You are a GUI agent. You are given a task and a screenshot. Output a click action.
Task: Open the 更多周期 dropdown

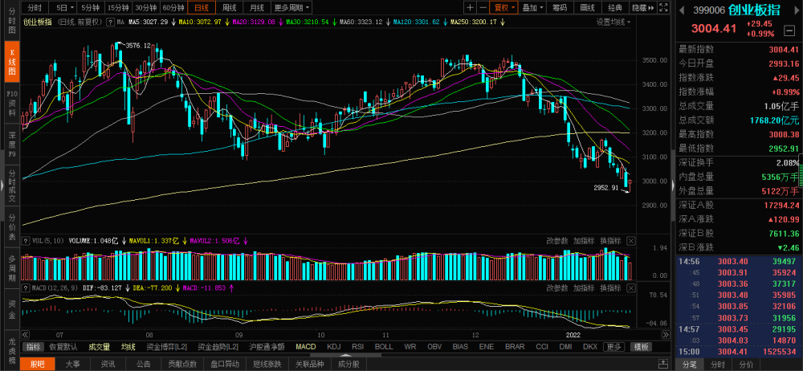292,8
